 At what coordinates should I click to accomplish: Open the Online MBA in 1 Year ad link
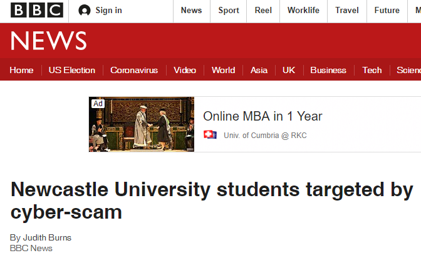[262, 116]
